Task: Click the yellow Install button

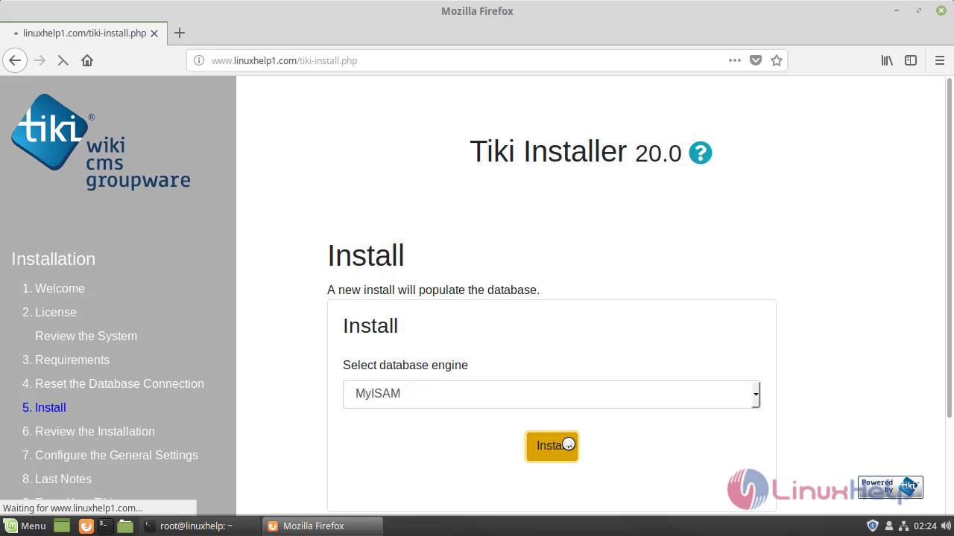Action: [x=552, y=446]
